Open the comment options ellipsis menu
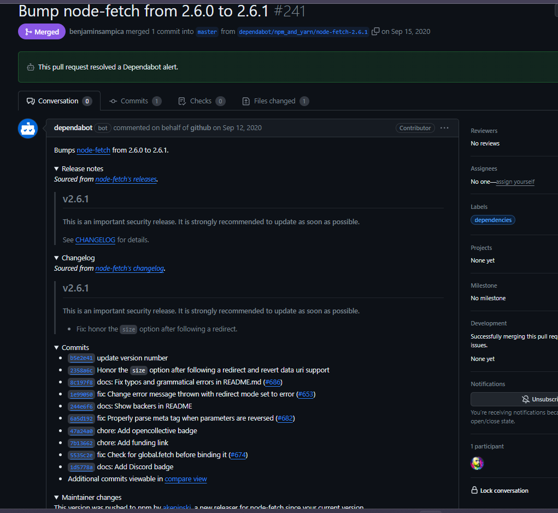 pos(444,128)
